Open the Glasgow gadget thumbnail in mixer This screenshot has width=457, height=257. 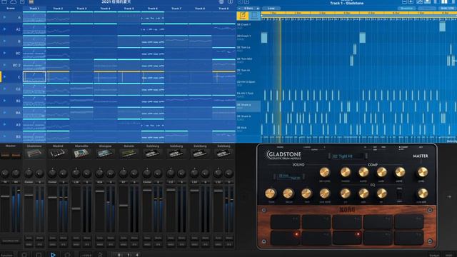pos(105,153)
